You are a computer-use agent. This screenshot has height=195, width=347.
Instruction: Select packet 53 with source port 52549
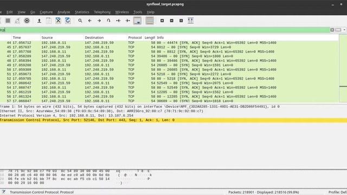(169, 83)
